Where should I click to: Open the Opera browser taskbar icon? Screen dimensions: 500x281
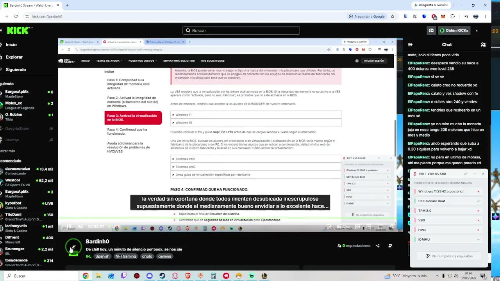pyautogui.click(x=175, y=276)
